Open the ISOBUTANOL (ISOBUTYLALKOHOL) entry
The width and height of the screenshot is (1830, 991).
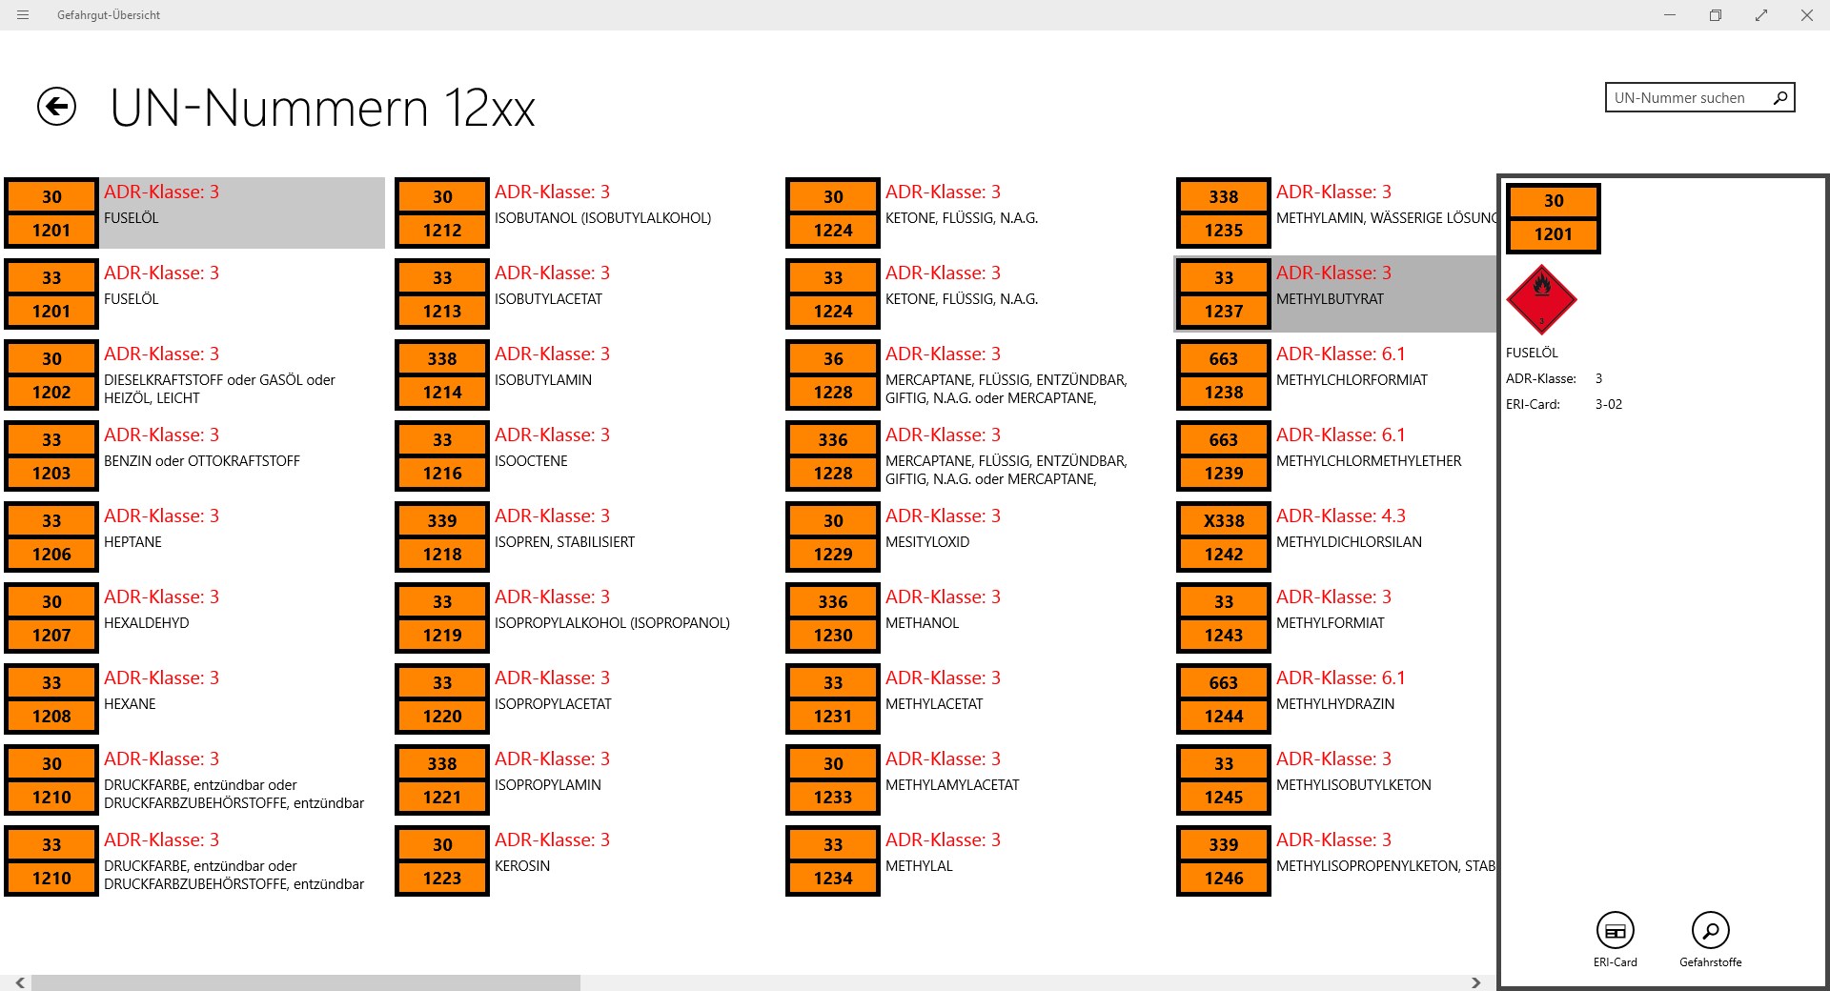(x=585, y=213)
